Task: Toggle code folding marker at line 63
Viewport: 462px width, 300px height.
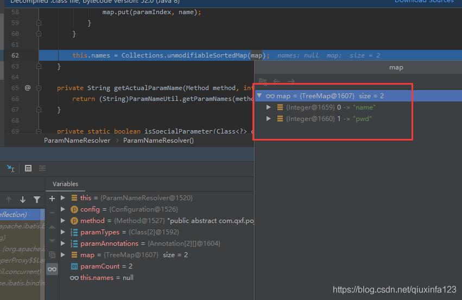Action: pos(39,66)
